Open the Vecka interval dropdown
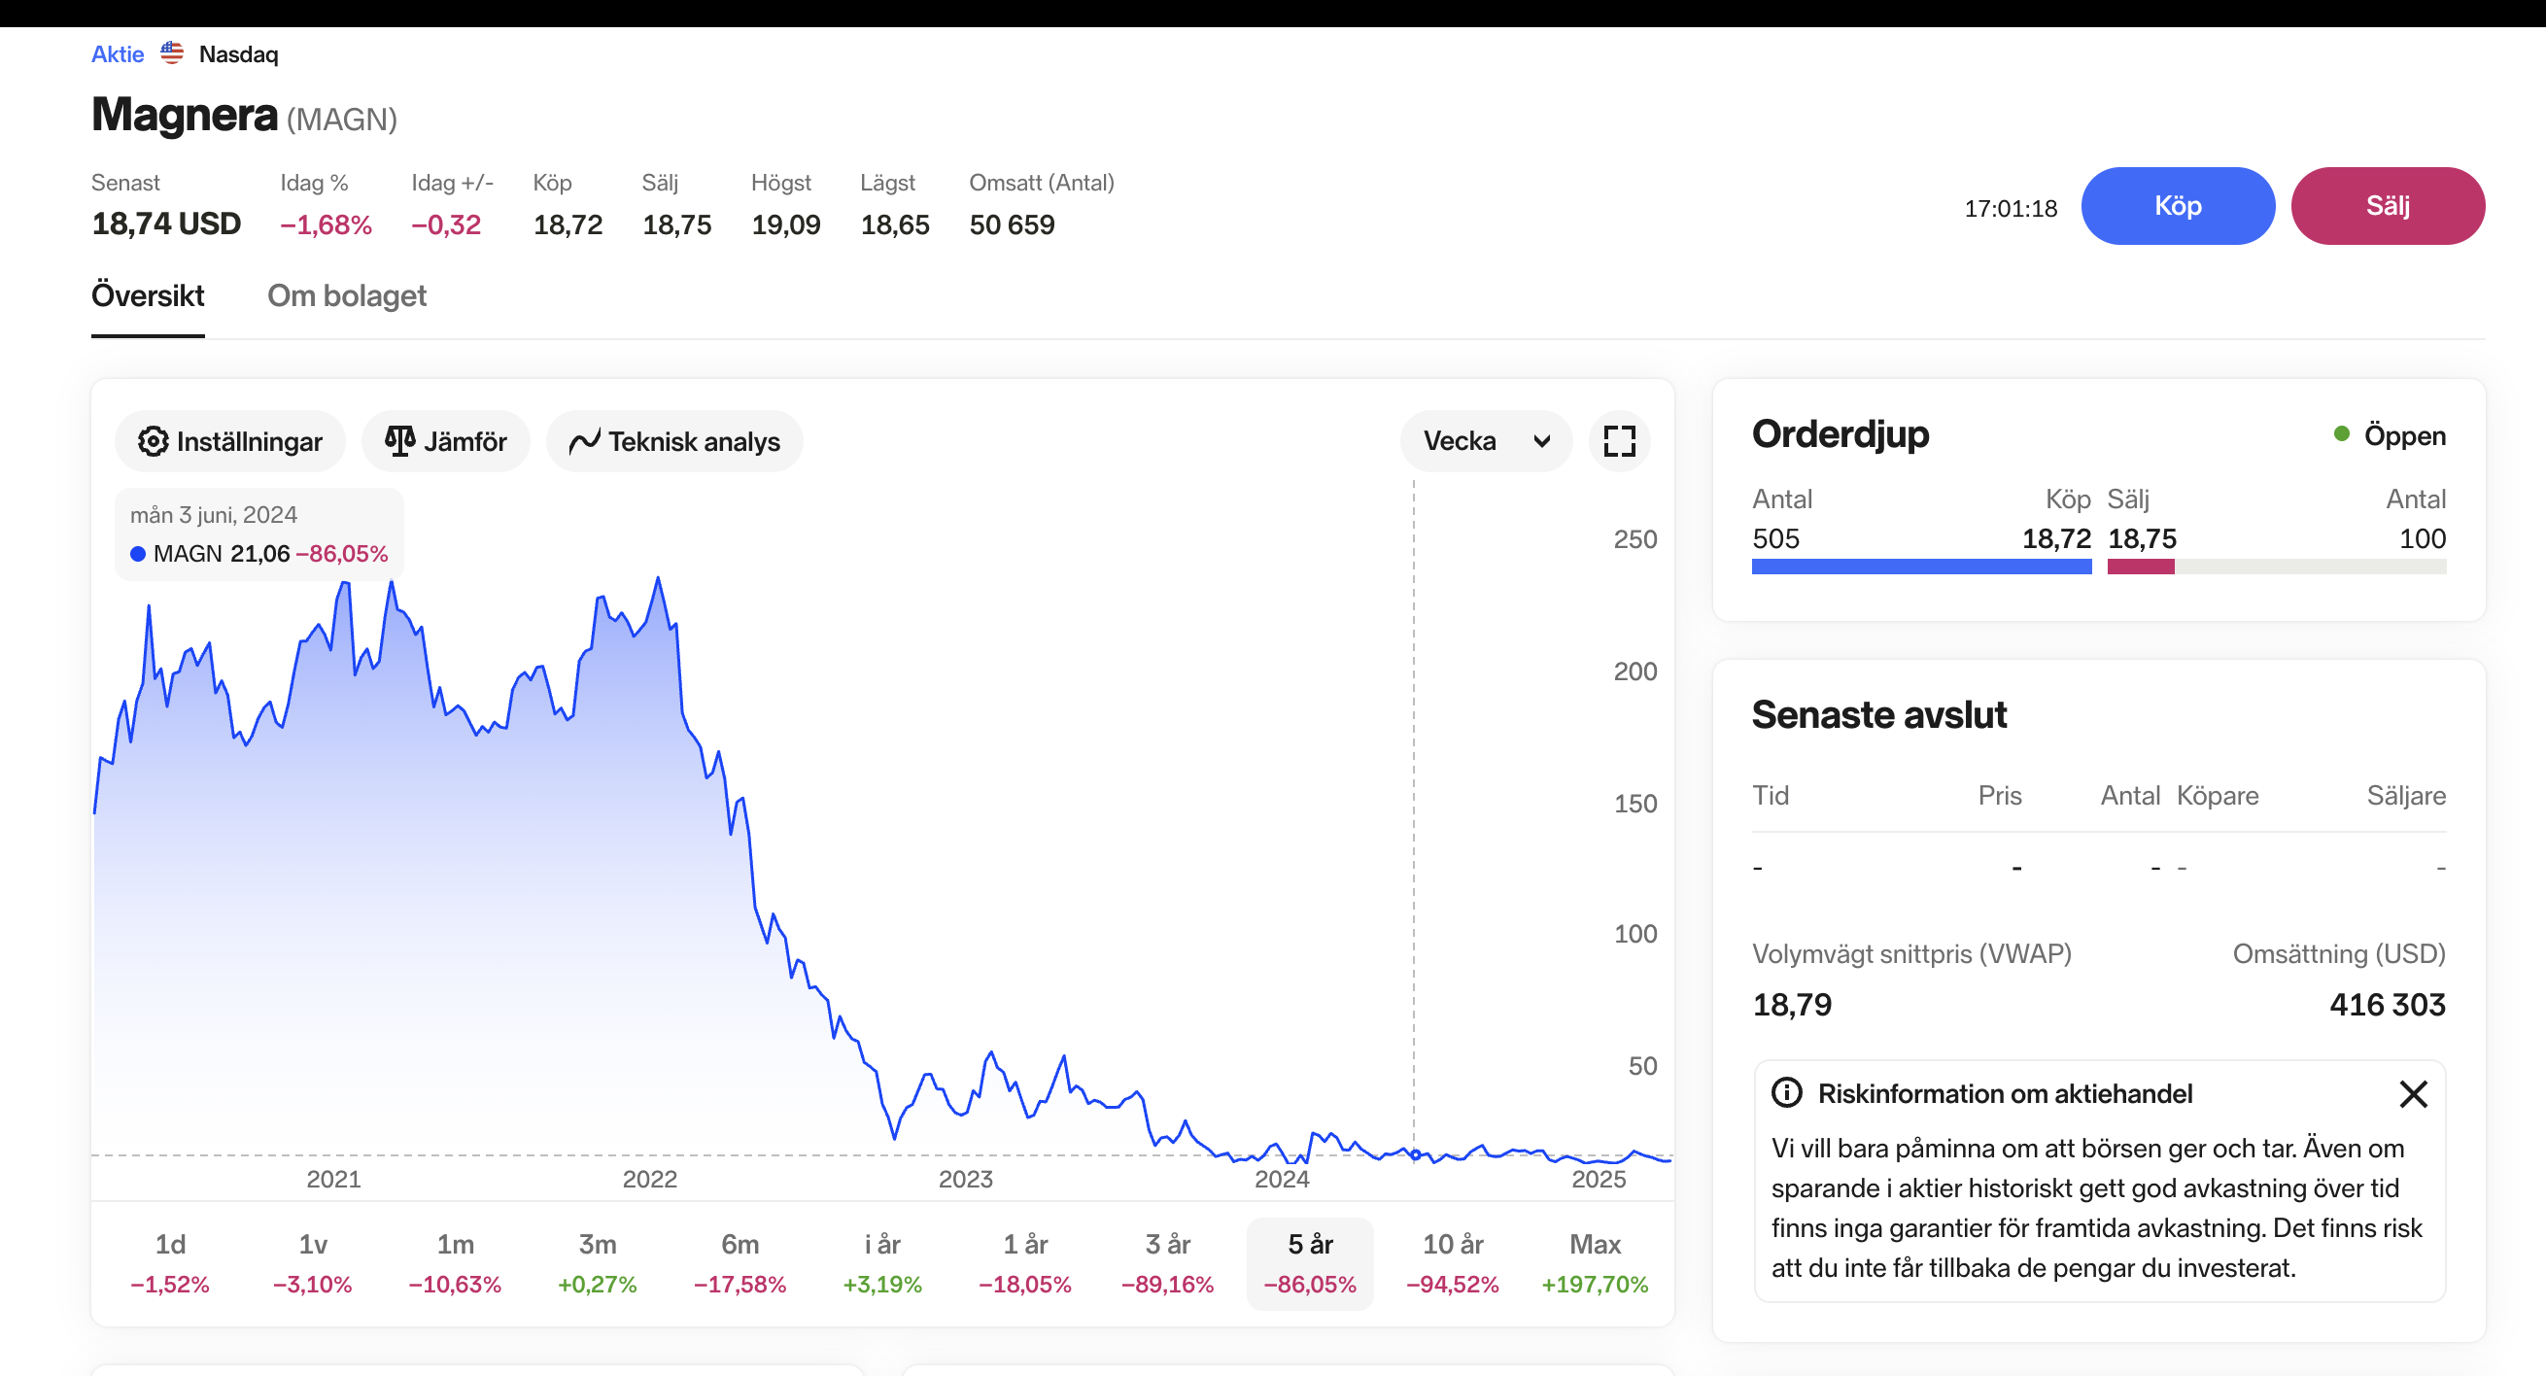This screenshot has width=2546, height=1376. [1460, 441]
